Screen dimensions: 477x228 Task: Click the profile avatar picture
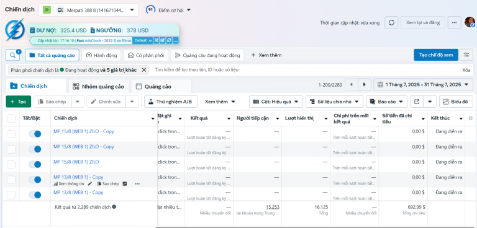pos(470,22)
